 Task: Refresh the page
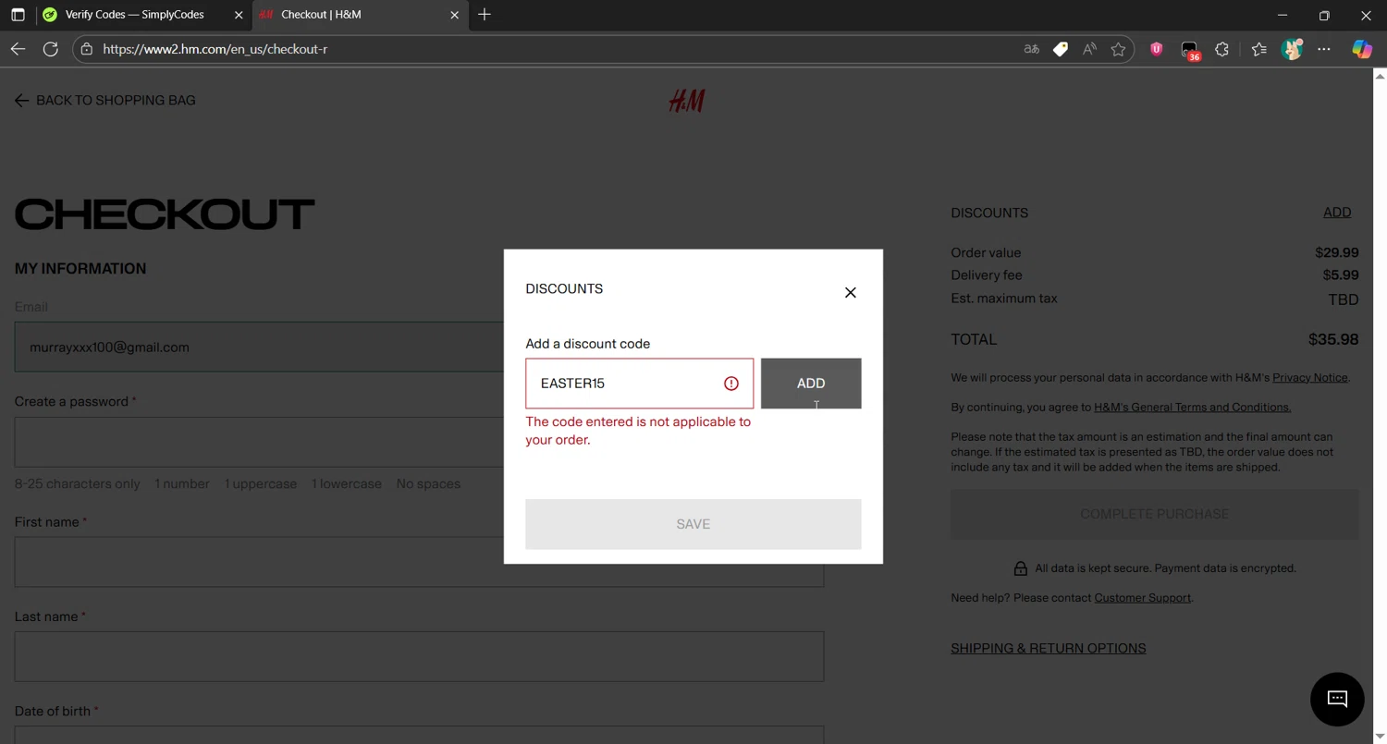(51, 49)
